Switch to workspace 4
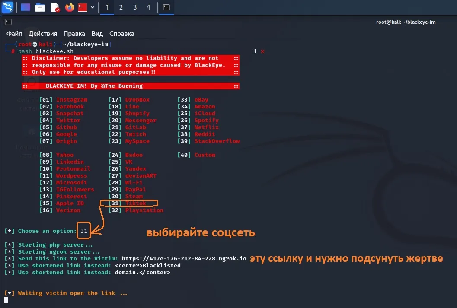The height and width of the screenshot is (308, 457). pyautogui.click(x=148, y=7)
